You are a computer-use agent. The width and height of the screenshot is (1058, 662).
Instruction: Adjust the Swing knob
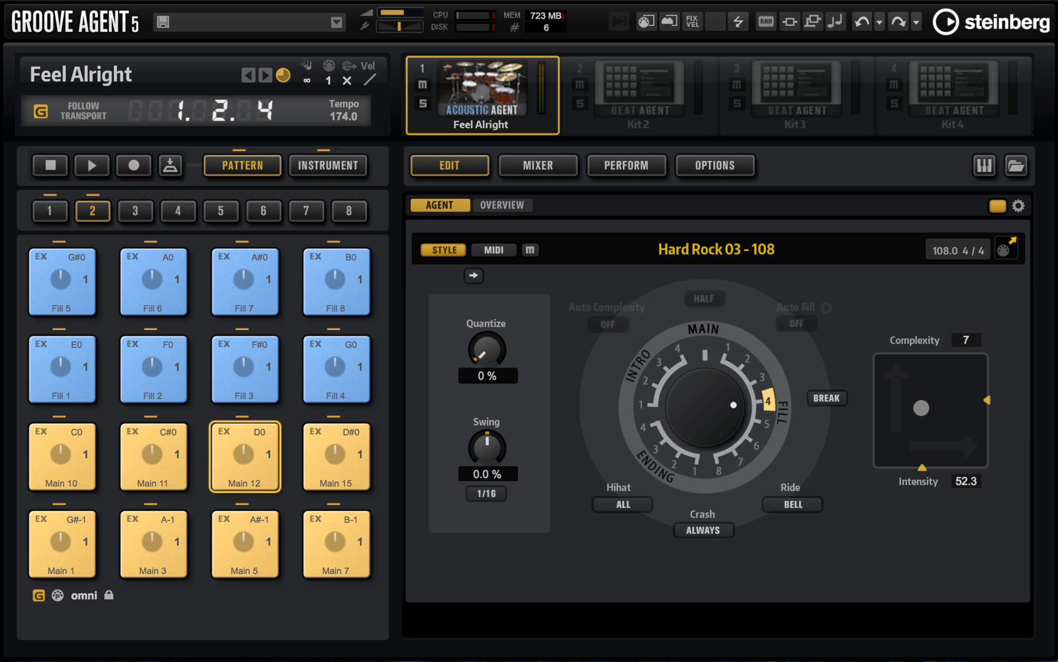click(x=487, y=448)
